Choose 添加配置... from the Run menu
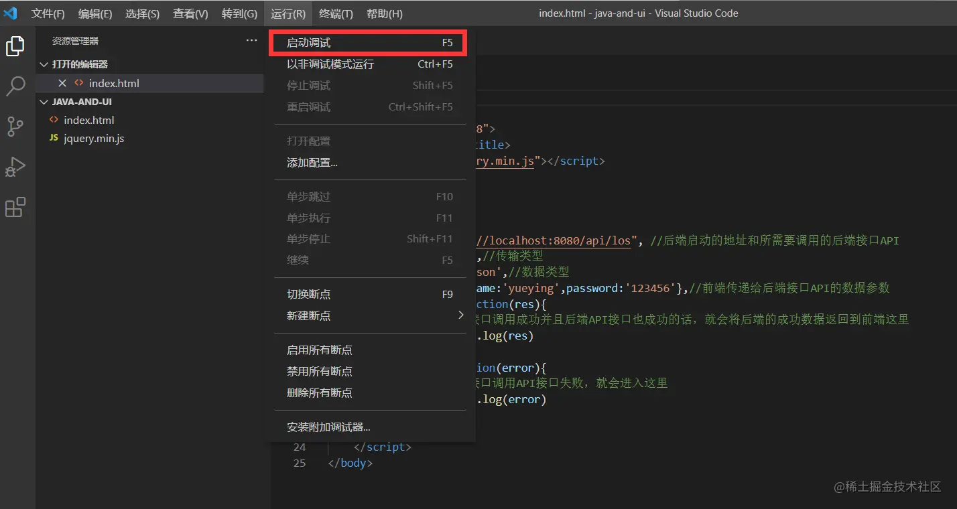Image resolution: width=957 pixels, height=509 pixels. 370,163
